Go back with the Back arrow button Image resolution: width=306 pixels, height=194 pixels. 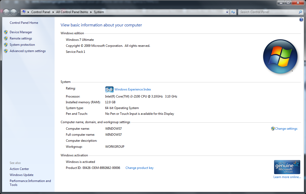click(x=6, y=12)
